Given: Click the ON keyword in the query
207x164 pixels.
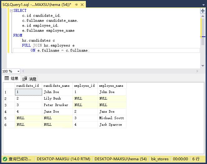Looking at the screenshot, I should (33, 50).
